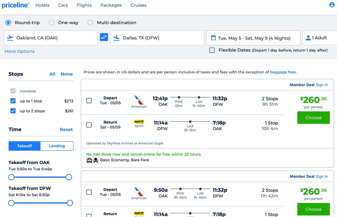Click Basic Economy, Bare Fare label
Image resolution: width=337 pixels, height=217 pixels.
(x=124, y=160)
